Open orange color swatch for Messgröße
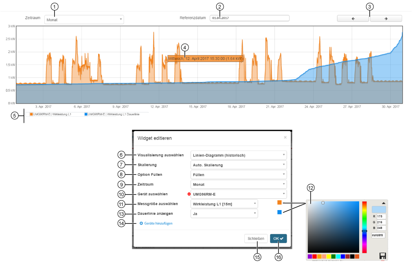The width and height of the screenshot is (417, 268). [x=279, y=203]
